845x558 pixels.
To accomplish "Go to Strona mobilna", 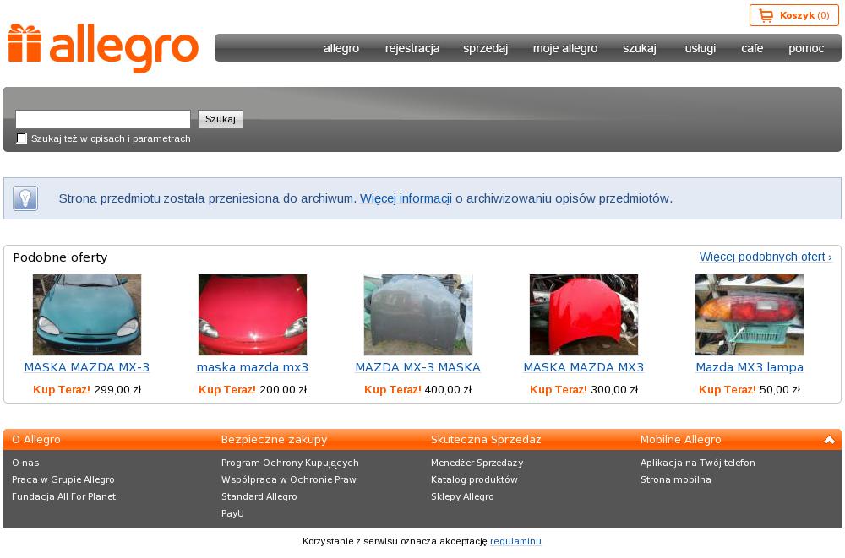I will tap(676, 479).
